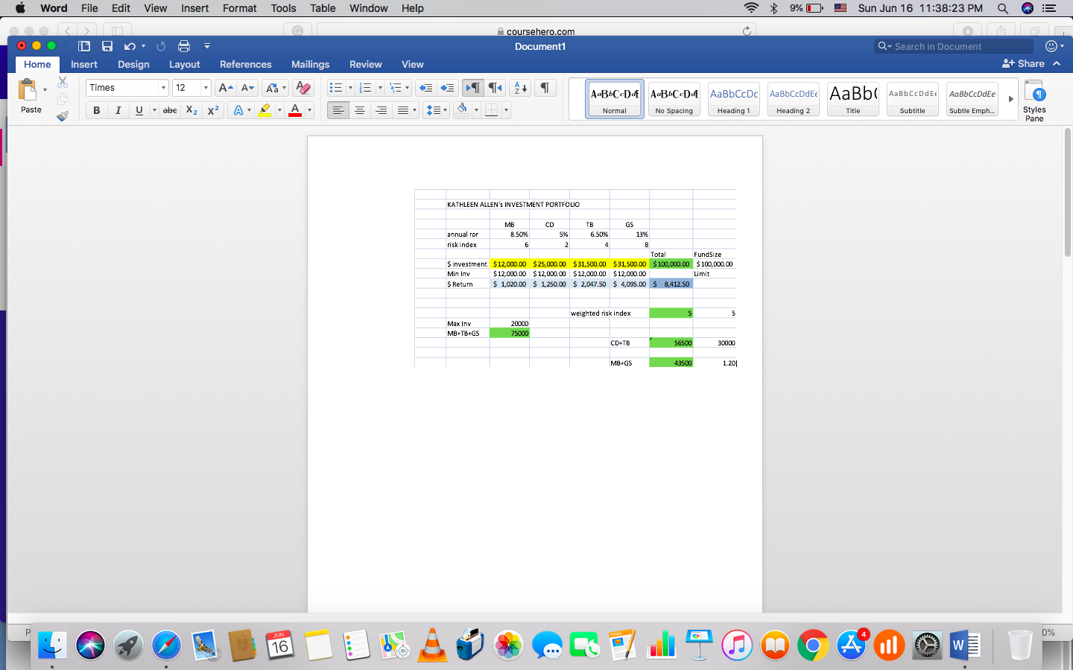Click the Save floppy disk icon
Screen dimensions: 1073x670
107,46
